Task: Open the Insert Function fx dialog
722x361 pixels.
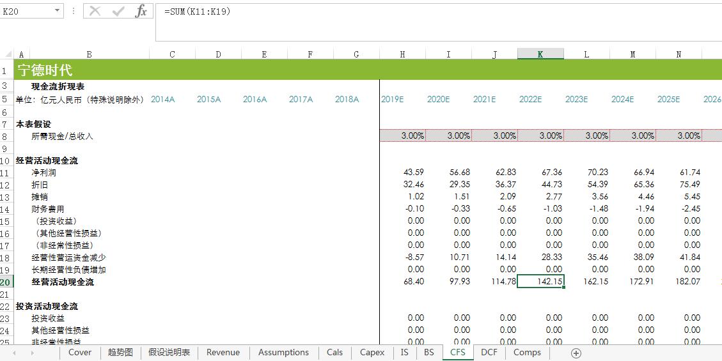Action: point(141,11)
